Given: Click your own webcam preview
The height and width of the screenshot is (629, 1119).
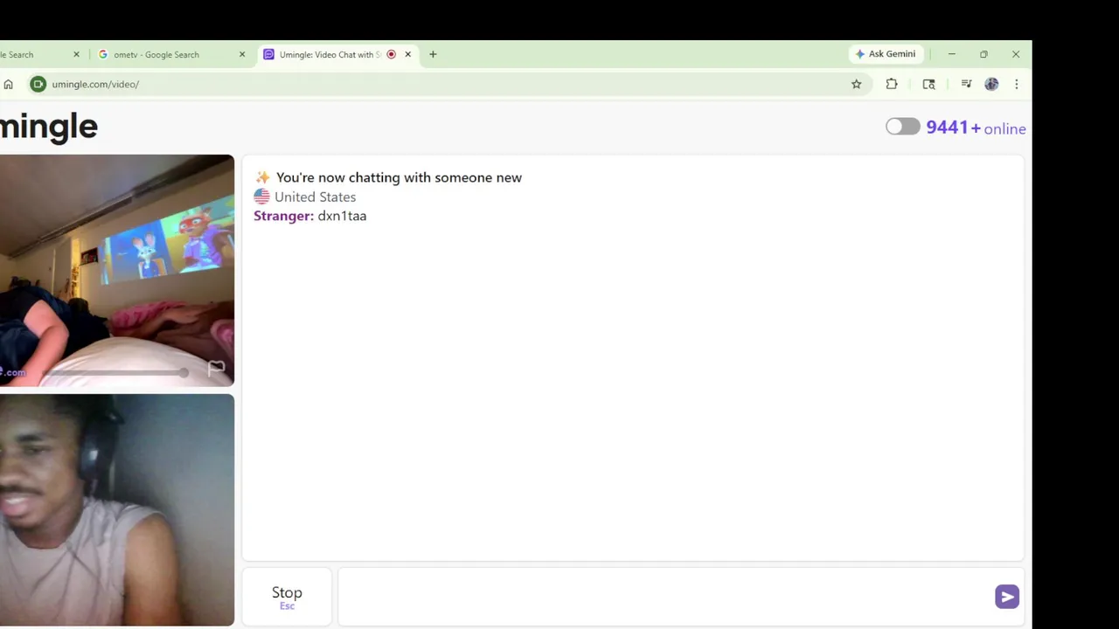Looking at the screenshot, I should tap(116, 509).
